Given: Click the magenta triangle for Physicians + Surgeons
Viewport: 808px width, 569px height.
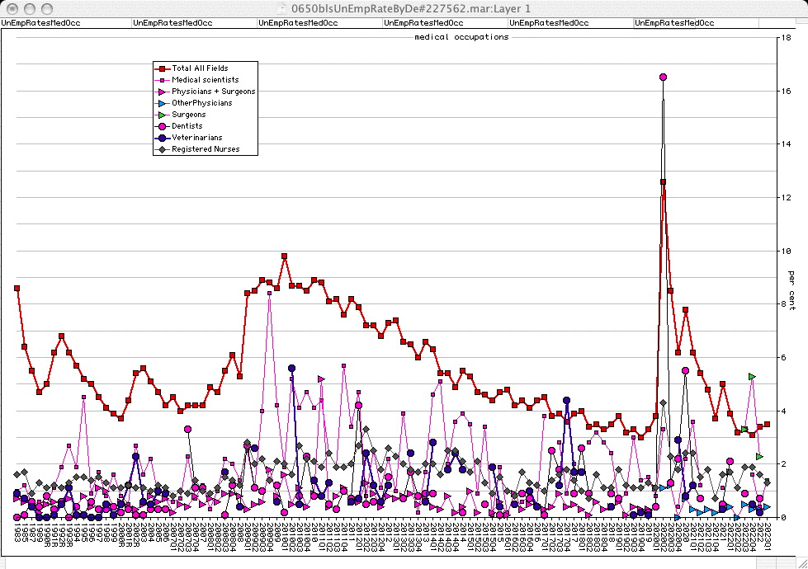Looking at the screenshot, I should tap(163, 92).
